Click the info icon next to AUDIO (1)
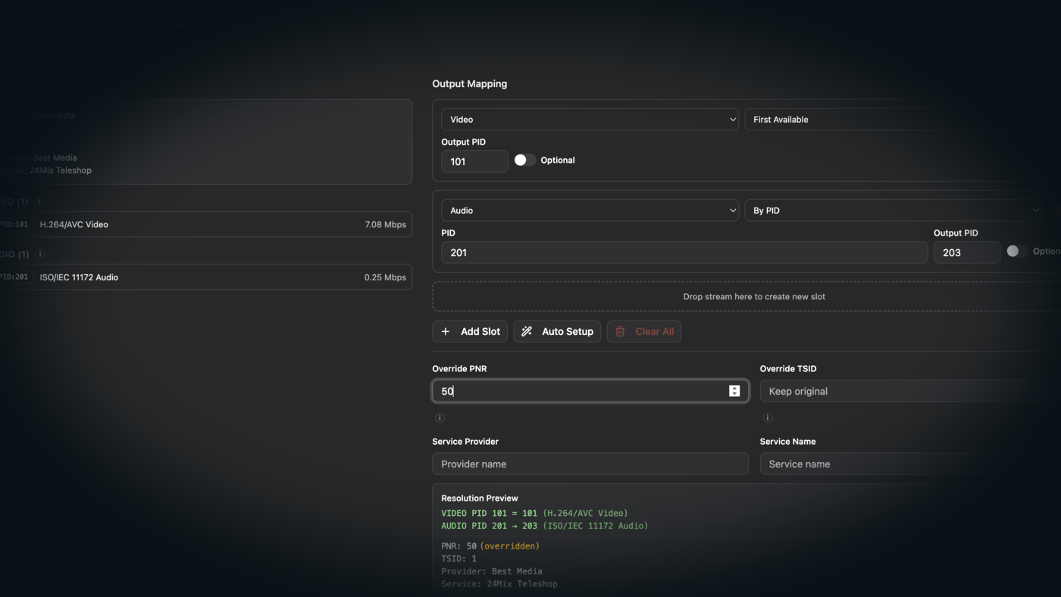This screenshot has width=1061, height=597. click(40, 254)
